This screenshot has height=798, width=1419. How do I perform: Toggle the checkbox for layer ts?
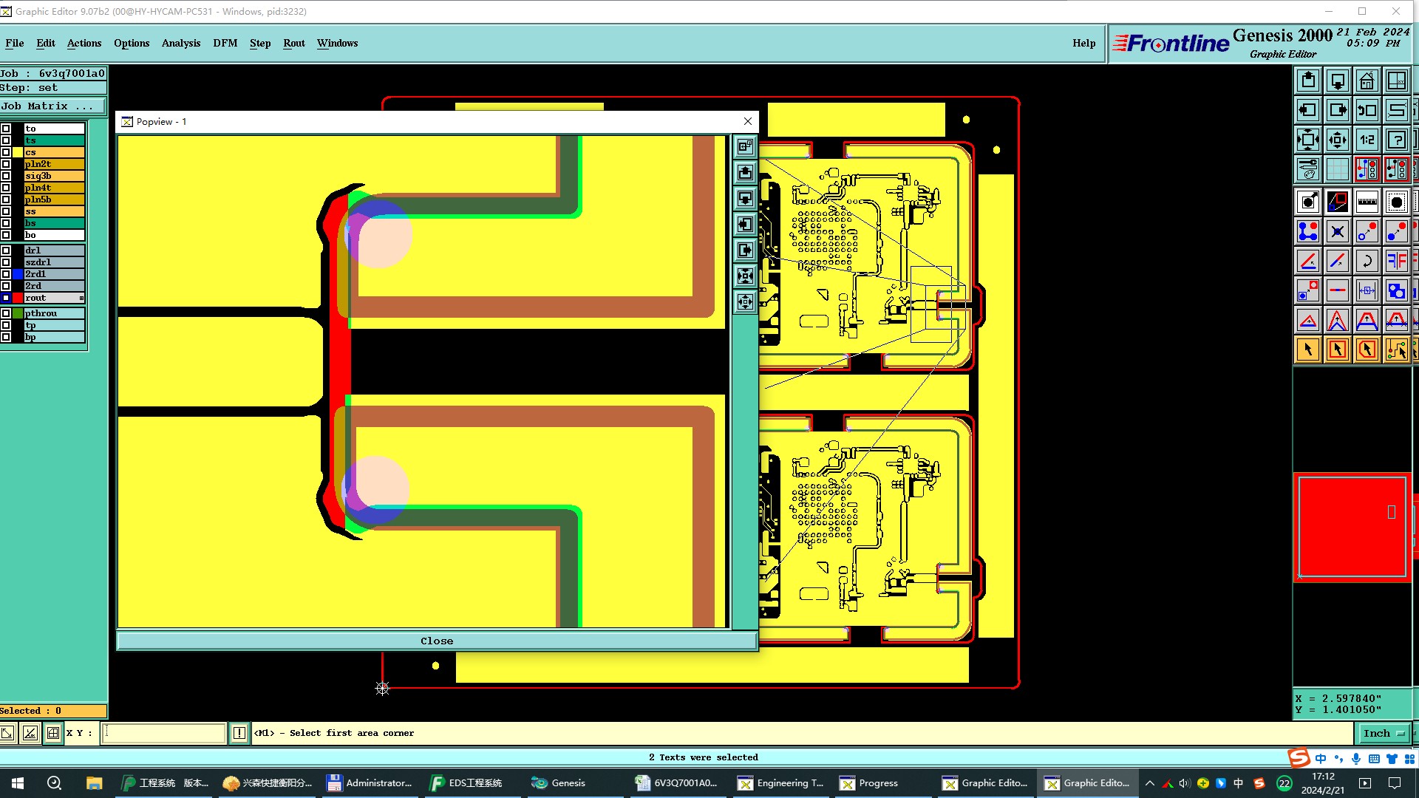(x=6, y=140)
